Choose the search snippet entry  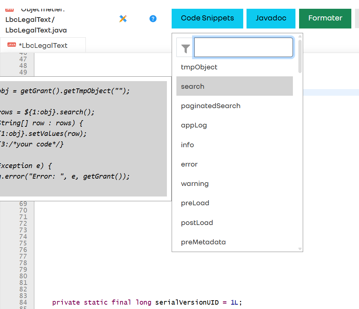coord(192,86)
